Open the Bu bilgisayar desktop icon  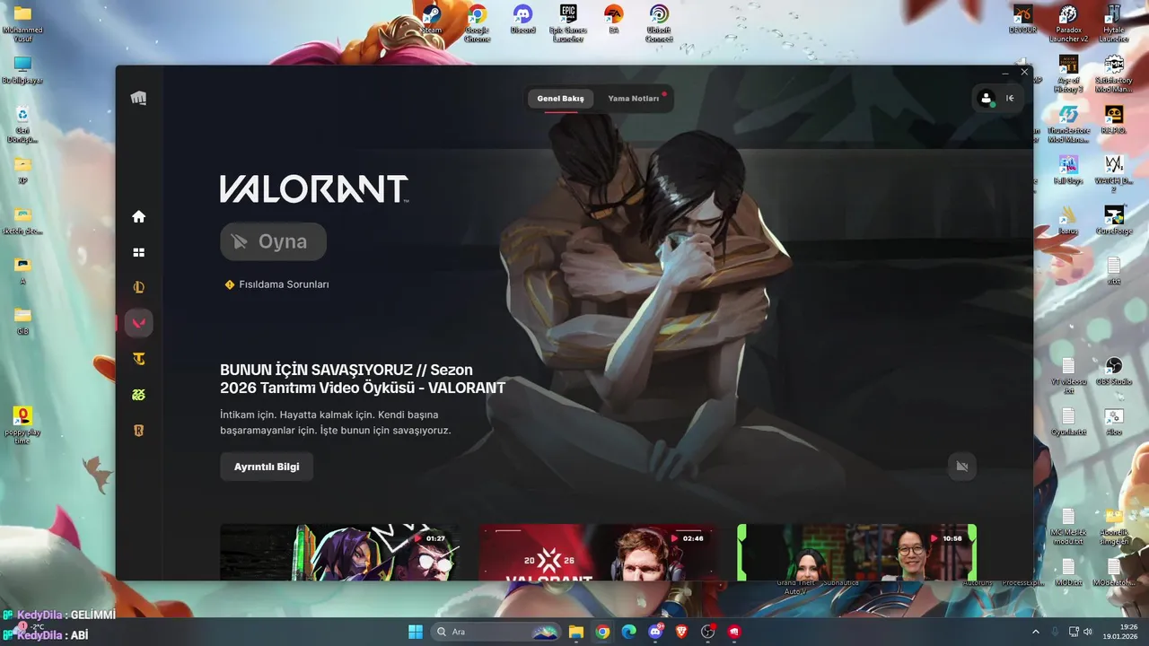click(22, 72)
